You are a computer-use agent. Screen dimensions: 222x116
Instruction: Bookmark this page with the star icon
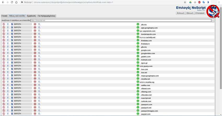pos(185,2)
